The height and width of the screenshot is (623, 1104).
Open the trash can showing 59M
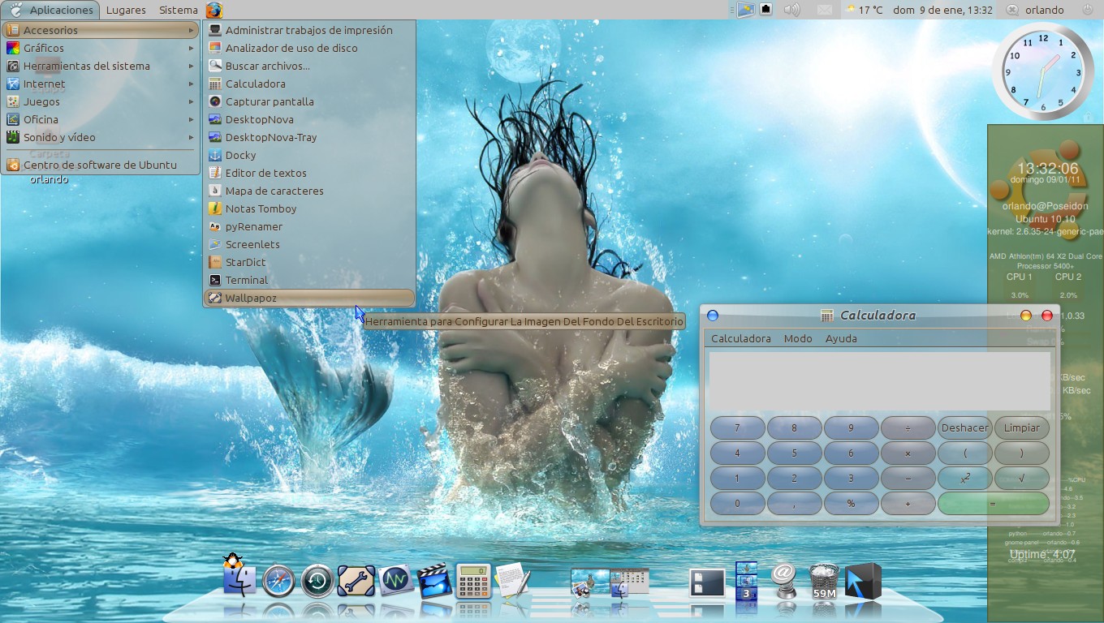824,581
